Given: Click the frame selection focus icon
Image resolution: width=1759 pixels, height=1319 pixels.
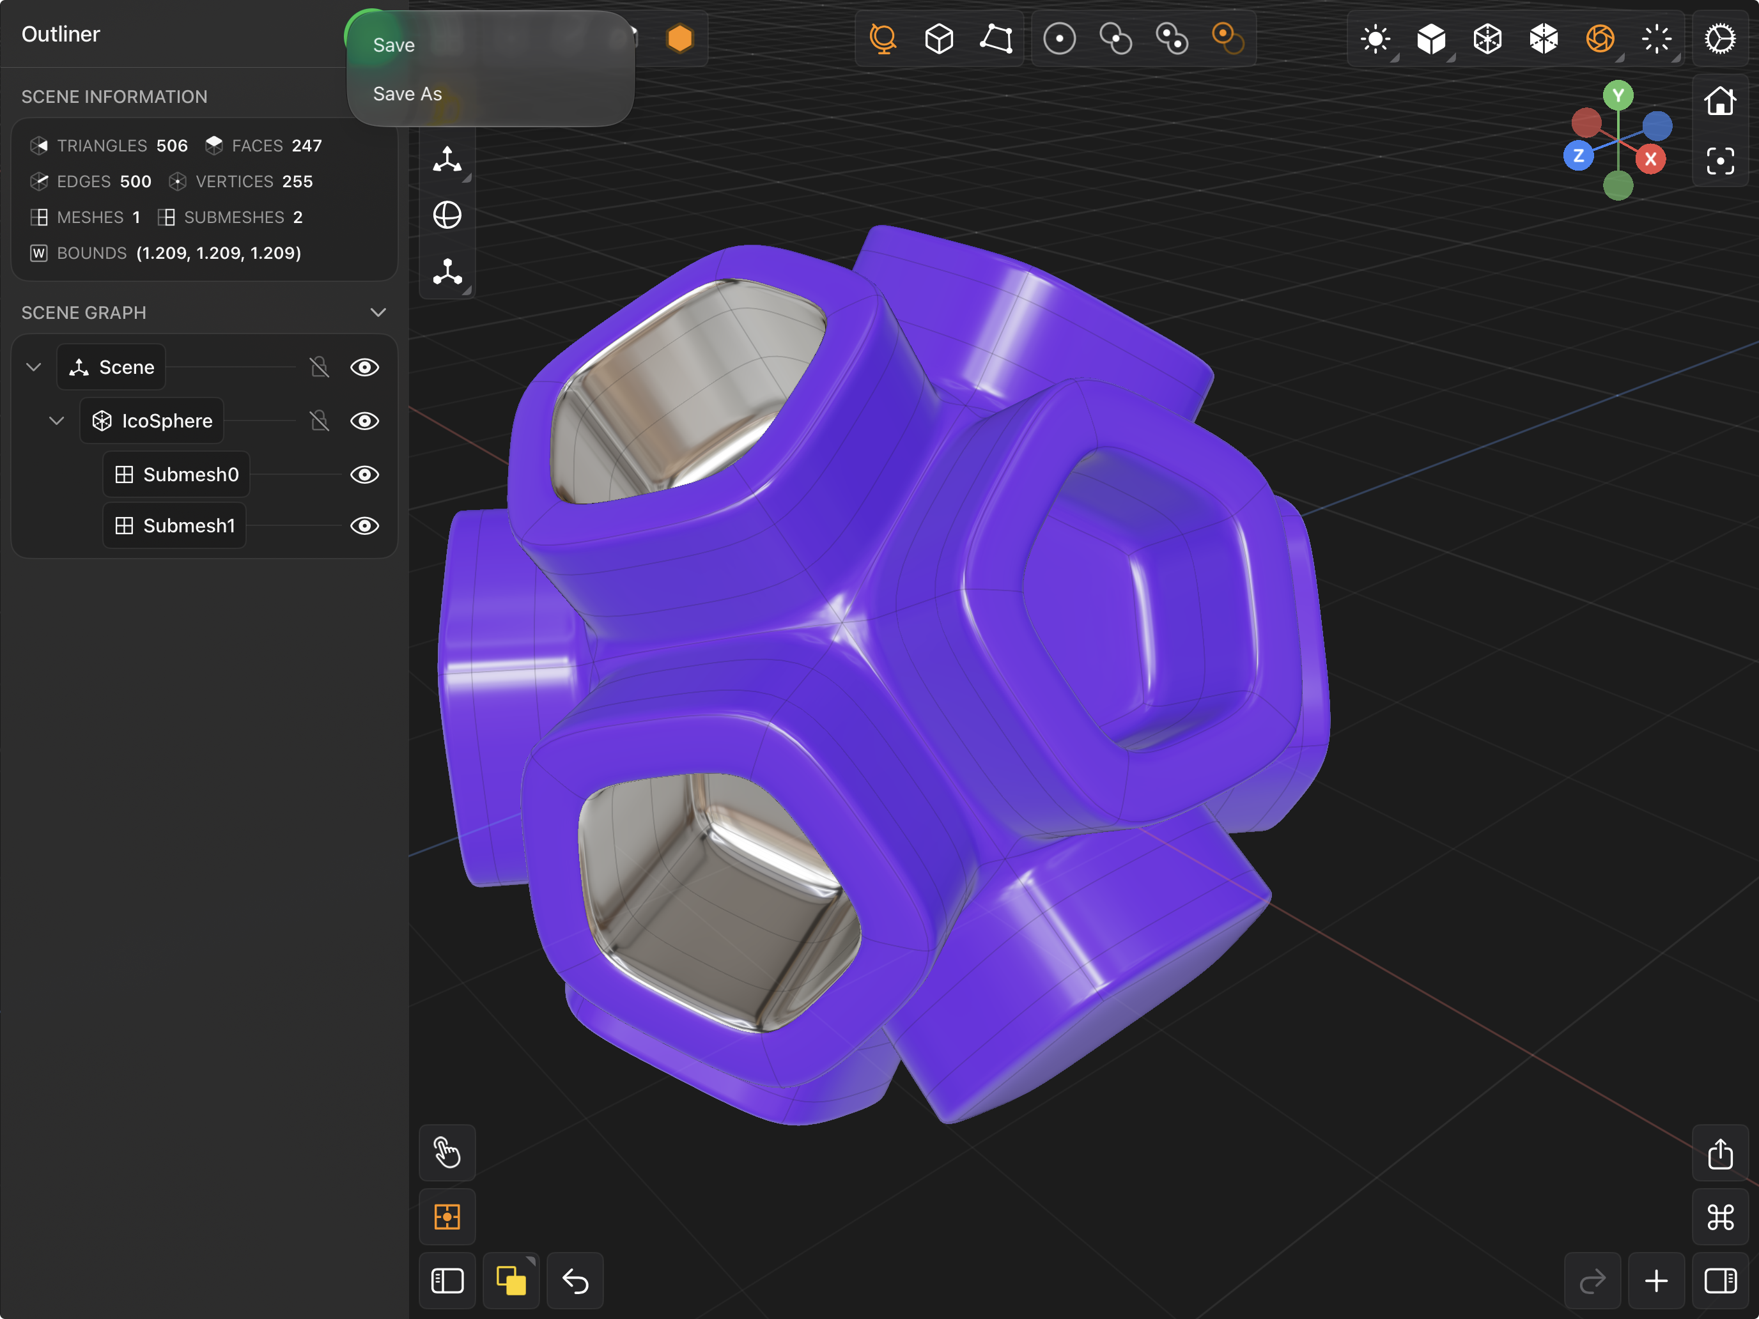Looking at the screenshot, I should 1720,162.
